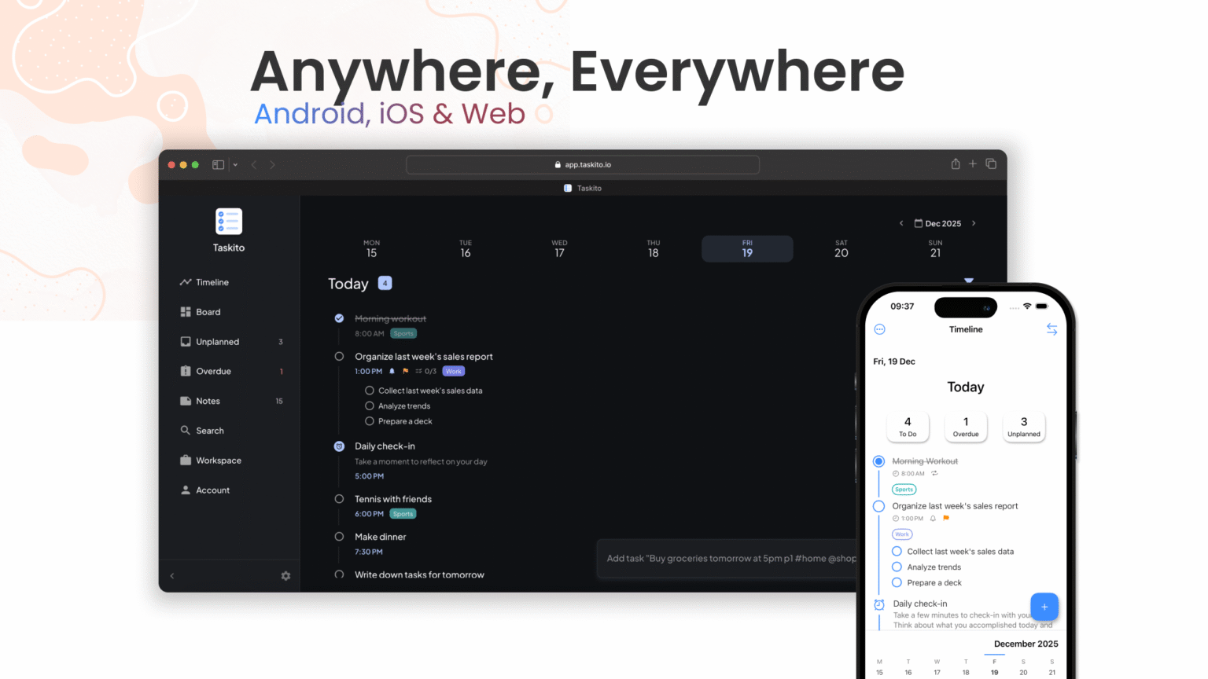Open the Board view grid icon
The image size is (1208, 679).
tap(184, 312)
